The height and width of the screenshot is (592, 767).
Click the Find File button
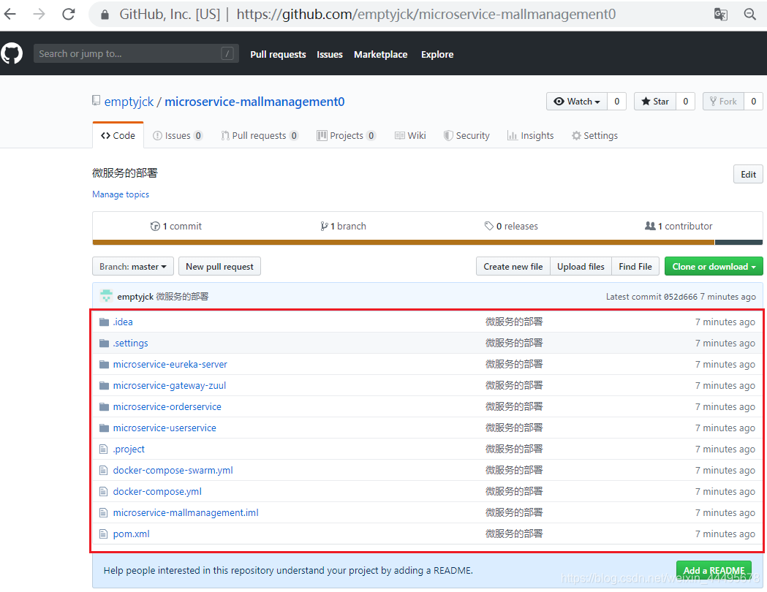[635, 267]
